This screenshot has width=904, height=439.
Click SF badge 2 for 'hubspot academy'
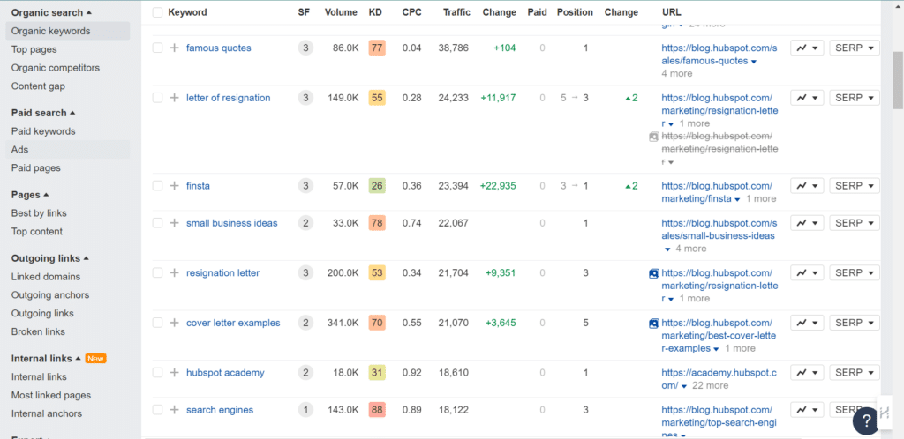[305, 373]
